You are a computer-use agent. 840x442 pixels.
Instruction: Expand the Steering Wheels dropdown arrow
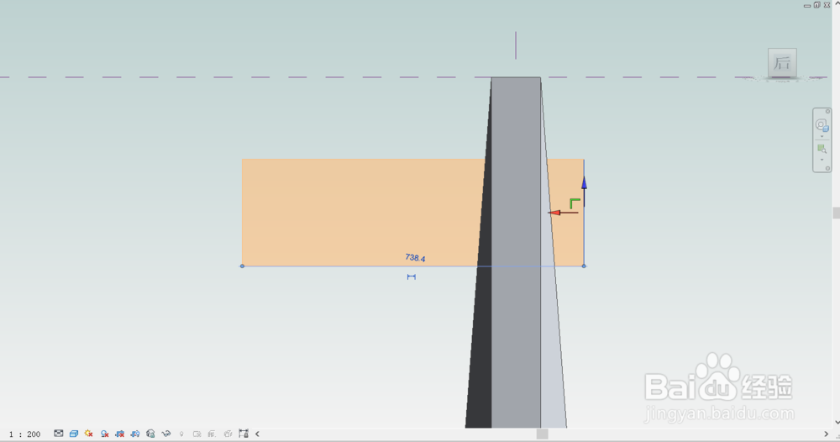tap(822, 136)
